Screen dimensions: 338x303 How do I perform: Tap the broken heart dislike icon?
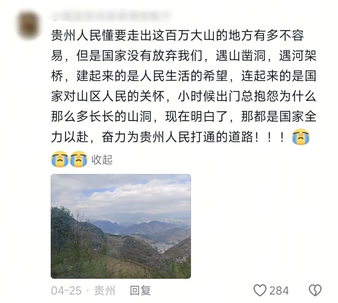pos(315,290)
